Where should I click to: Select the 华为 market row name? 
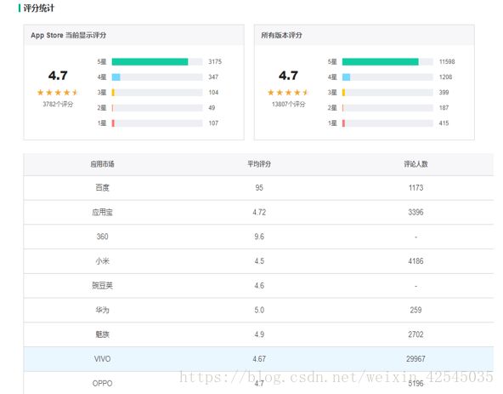point(102,310)
